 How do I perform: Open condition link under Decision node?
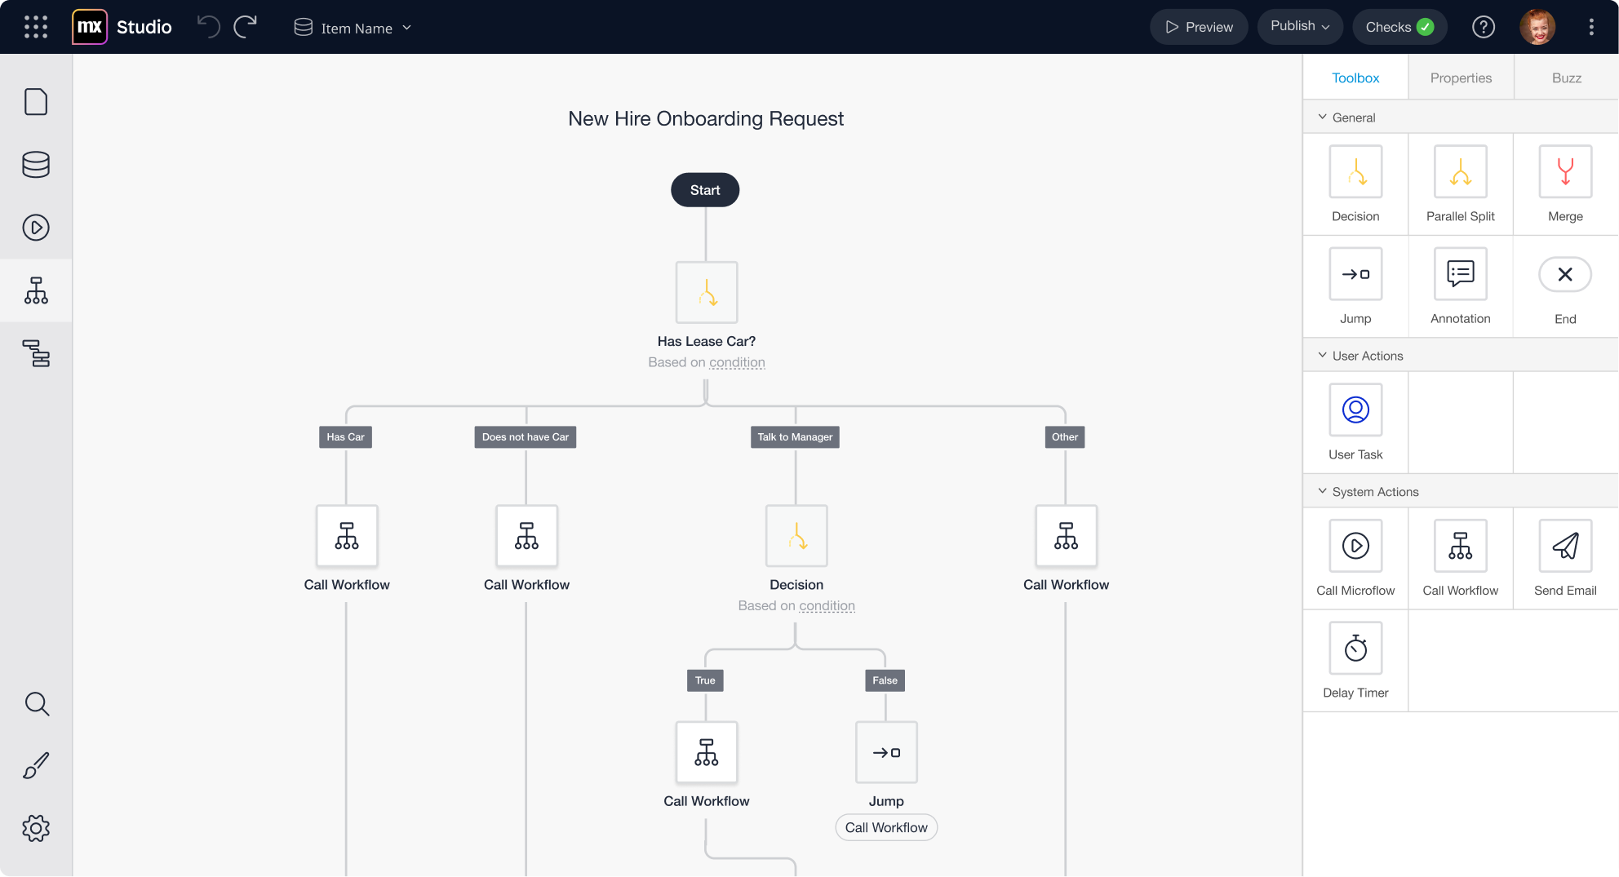point(827,606)
